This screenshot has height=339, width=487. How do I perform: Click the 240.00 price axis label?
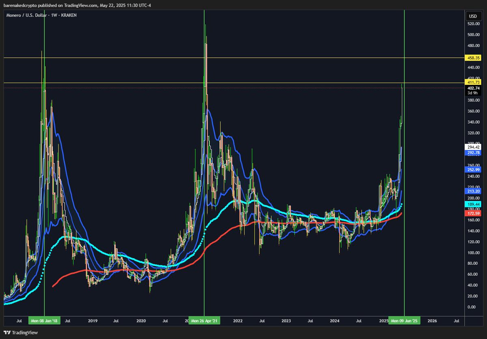474,177
